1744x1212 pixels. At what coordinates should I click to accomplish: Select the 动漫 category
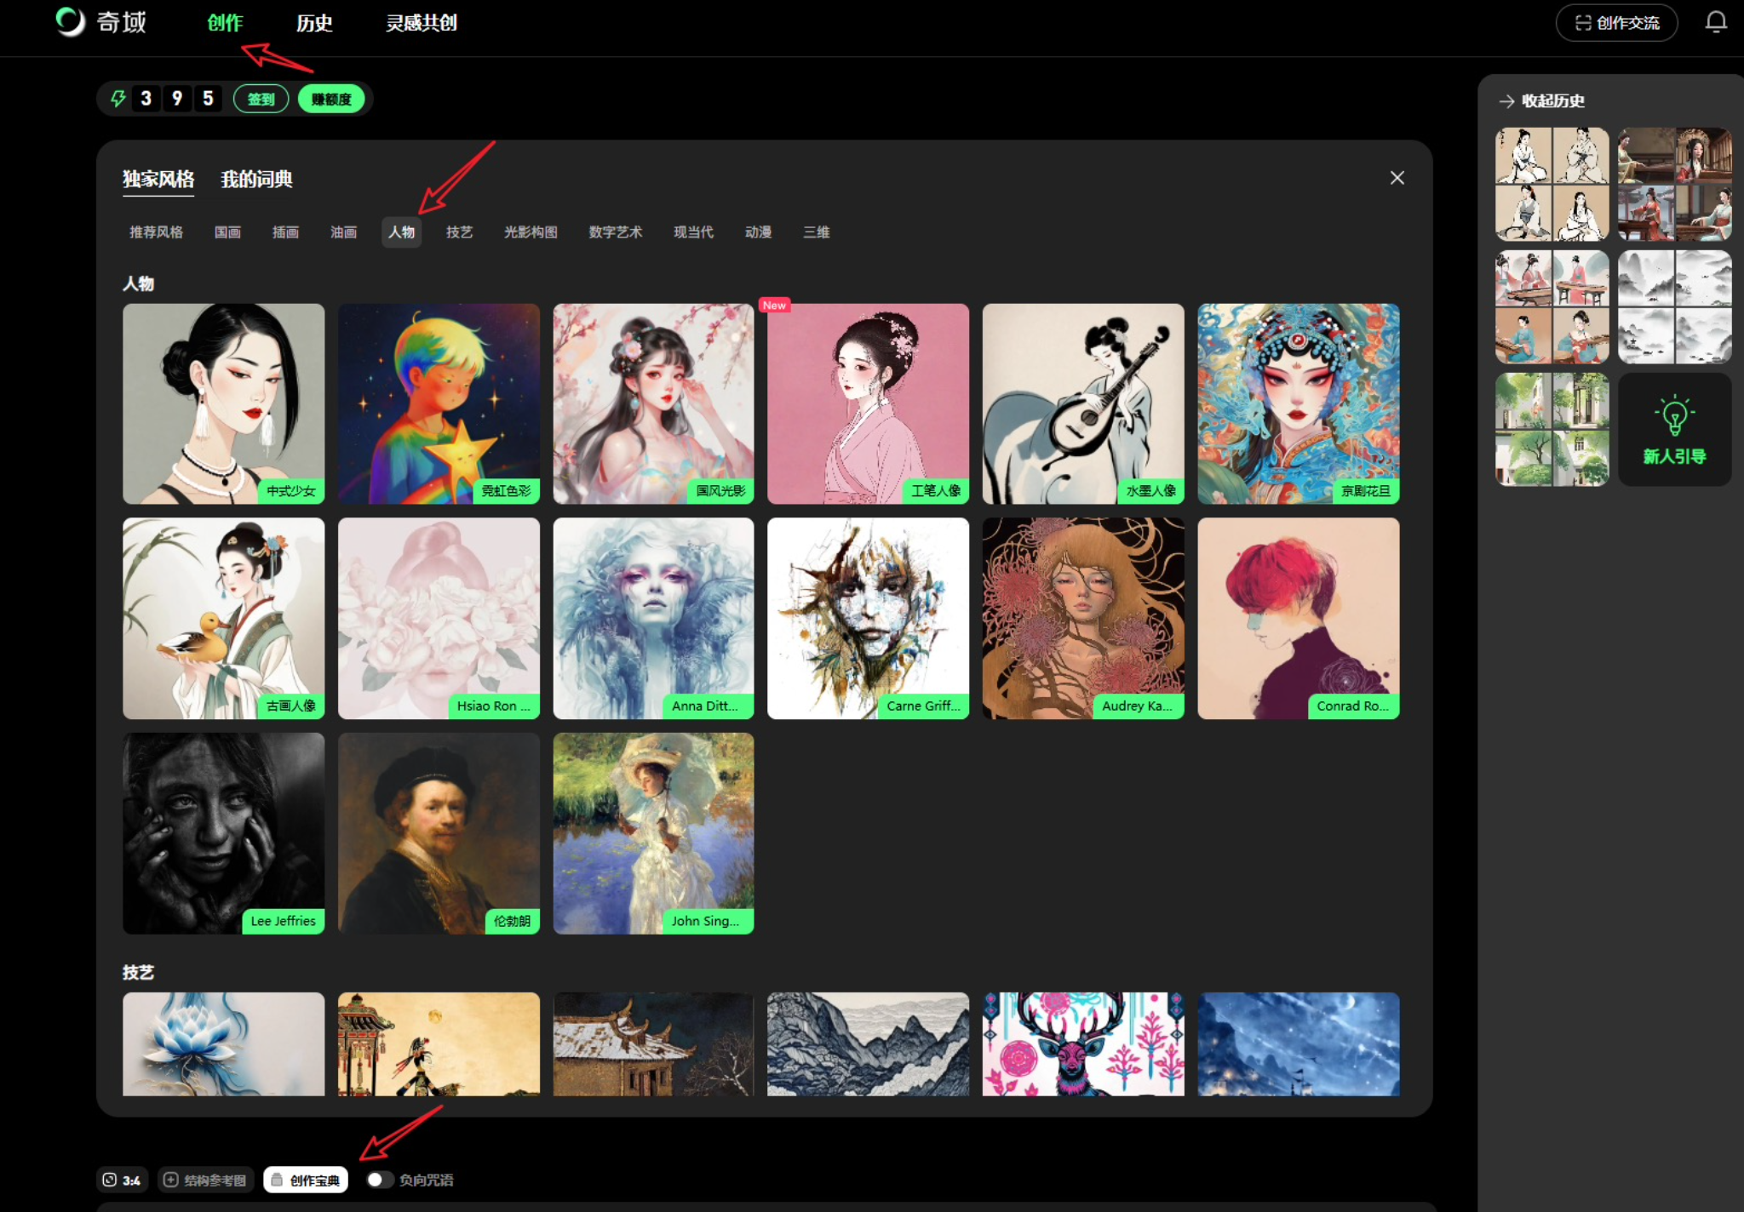click(x=758, y=232)
